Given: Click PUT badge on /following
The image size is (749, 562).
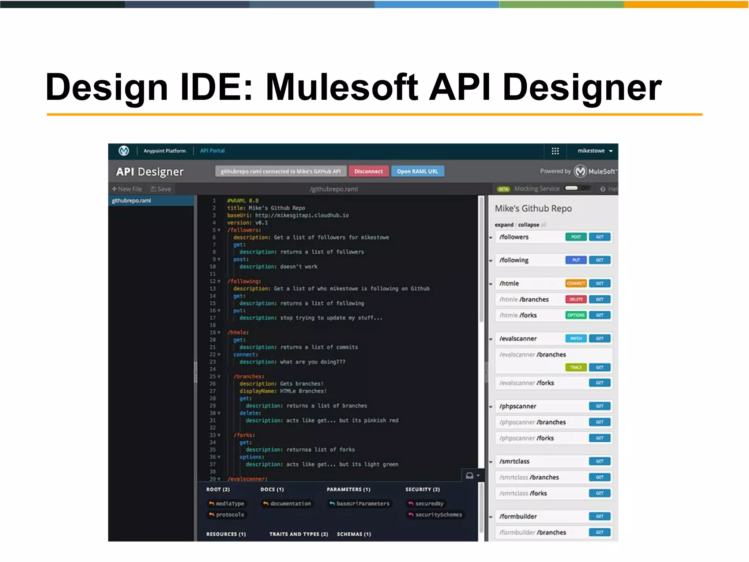Looking at the screenshot, I should click(x=576, y=260).
